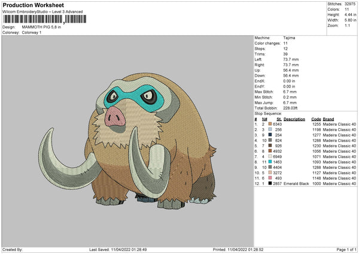Screen dimensions: 359x254
Task: Click the 'Colorway 1' value
Action: point(32,32)
